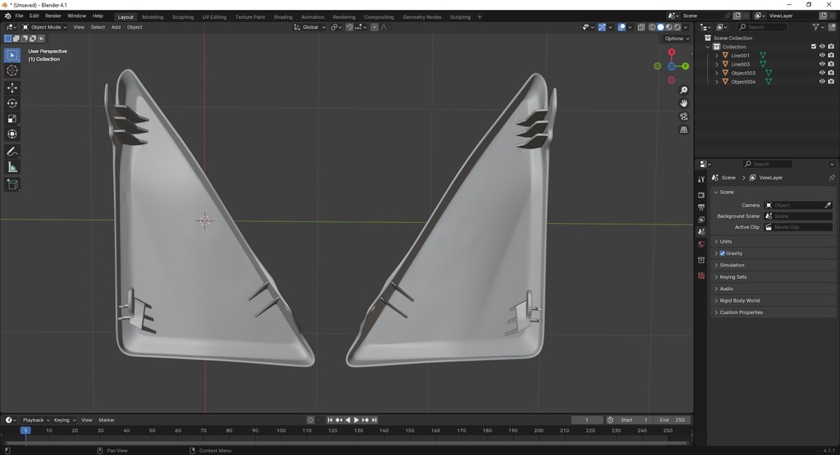Open the Render menu

pyautogui.click(x=53, y=16)
